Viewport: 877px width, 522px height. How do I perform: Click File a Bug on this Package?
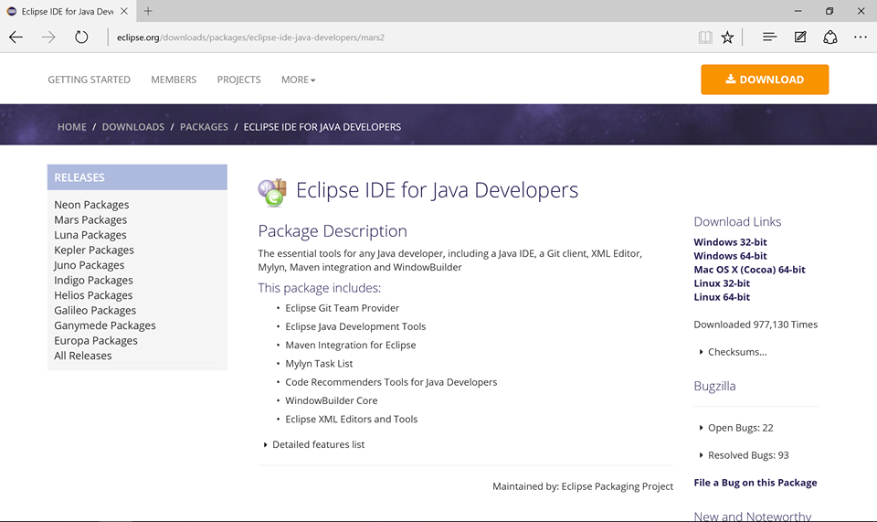pos(755,483)
